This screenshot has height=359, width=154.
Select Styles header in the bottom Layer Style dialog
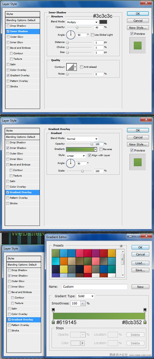[24, 258]
